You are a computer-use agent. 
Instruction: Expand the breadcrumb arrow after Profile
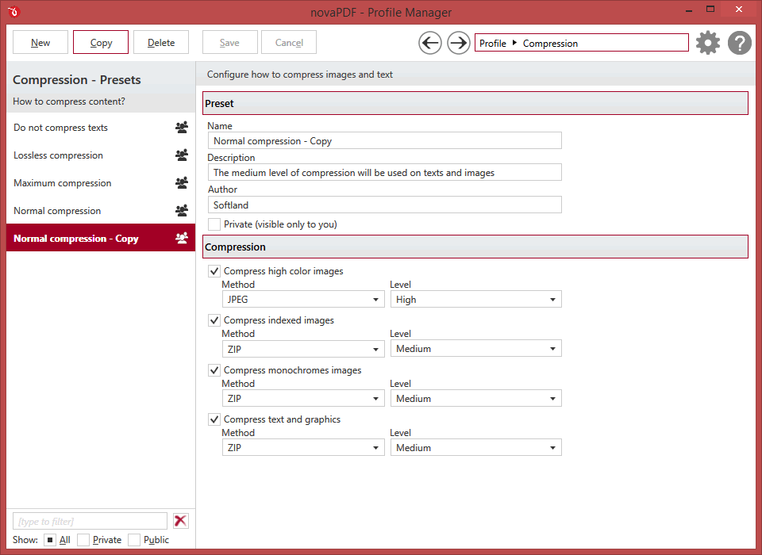tap(514, 43)
